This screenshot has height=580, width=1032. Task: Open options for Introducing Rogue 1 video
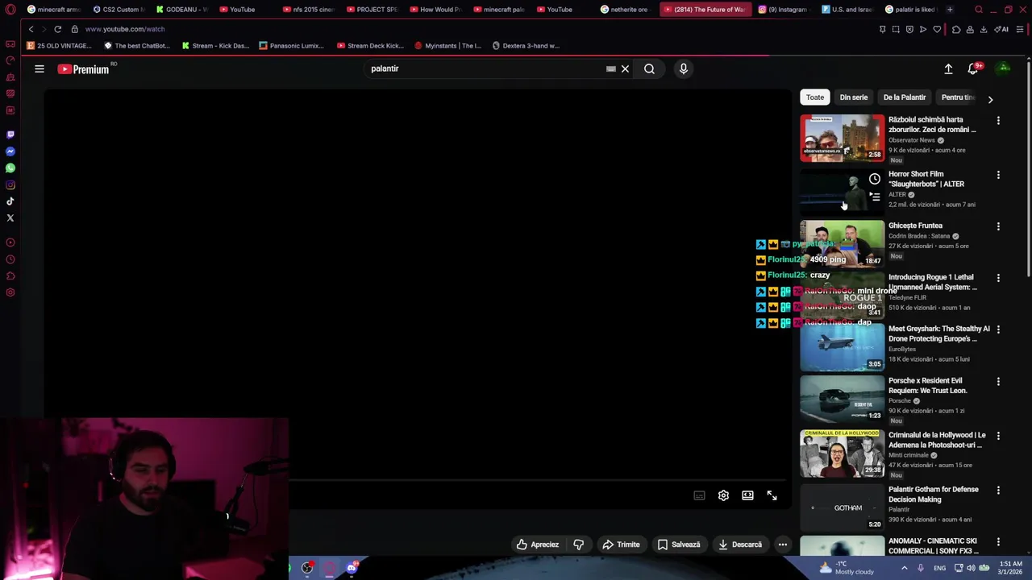[x=998, y=278]
